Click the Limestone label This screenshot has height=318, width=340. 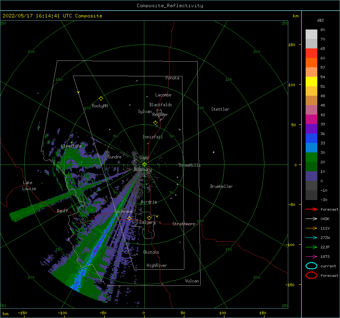[71, 146]
